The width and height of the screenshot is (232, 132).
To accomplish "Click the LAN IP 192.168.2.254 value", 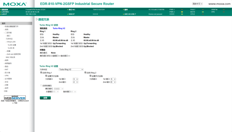I will (31, 14).
